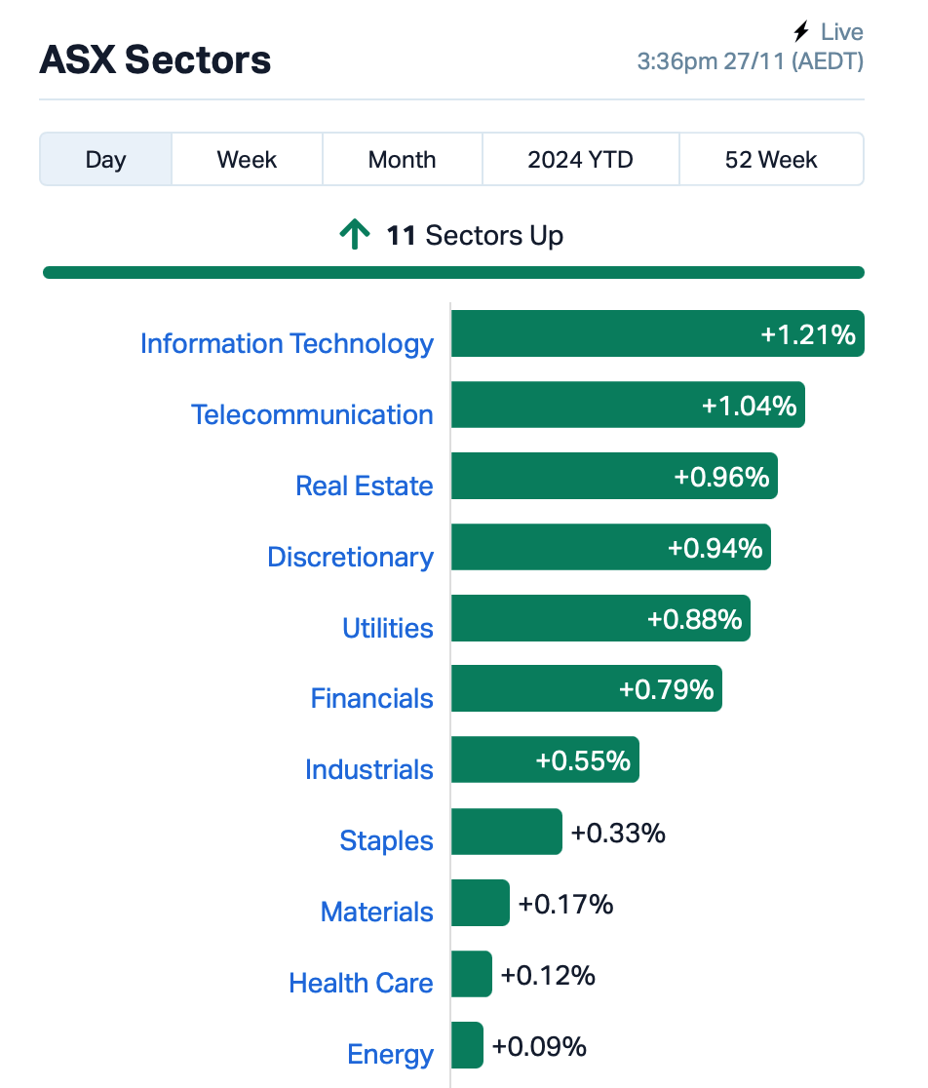This screenshot has height=1088, width=928.
Task: Click the Industrials link
Action: click(369, 769)
